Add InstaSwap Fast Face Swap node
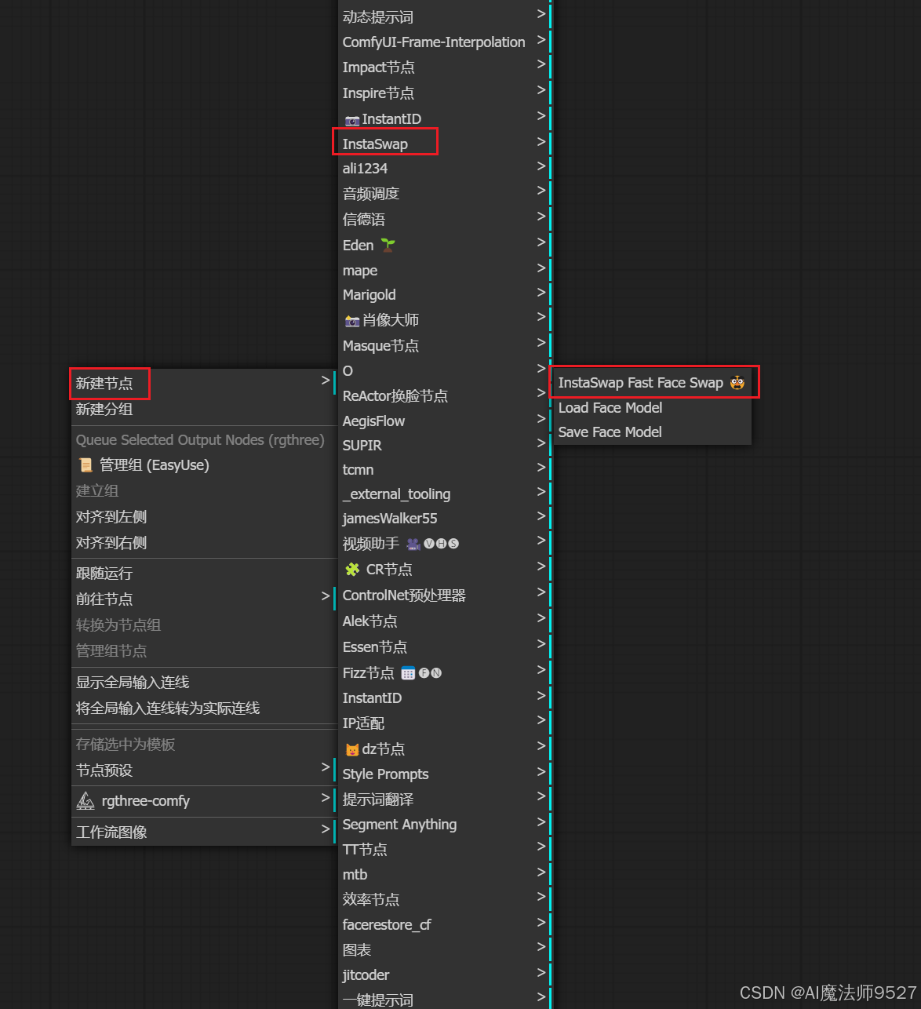Screen dimensions: 921x1009 coord(653,383)
